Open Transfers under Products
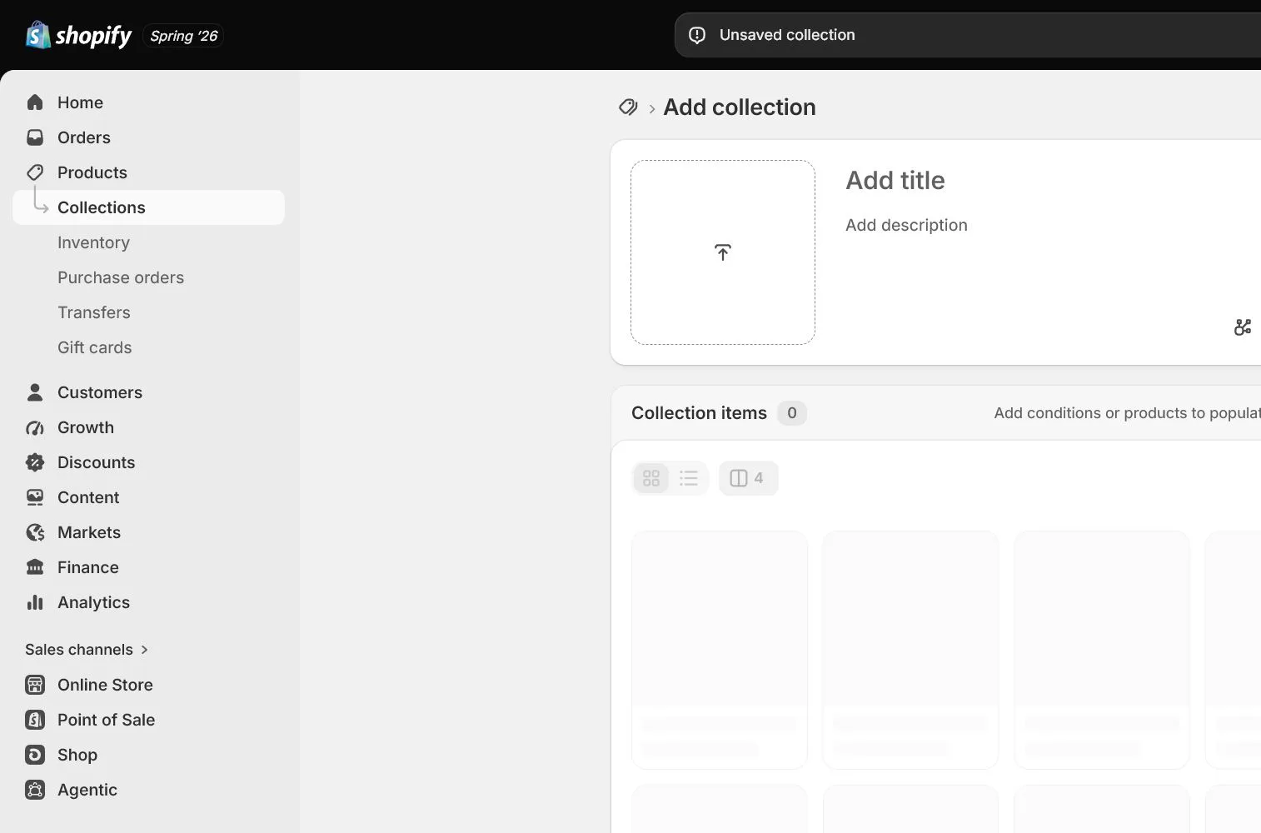Screen dimensions: 1261x833 click(94, 312)
